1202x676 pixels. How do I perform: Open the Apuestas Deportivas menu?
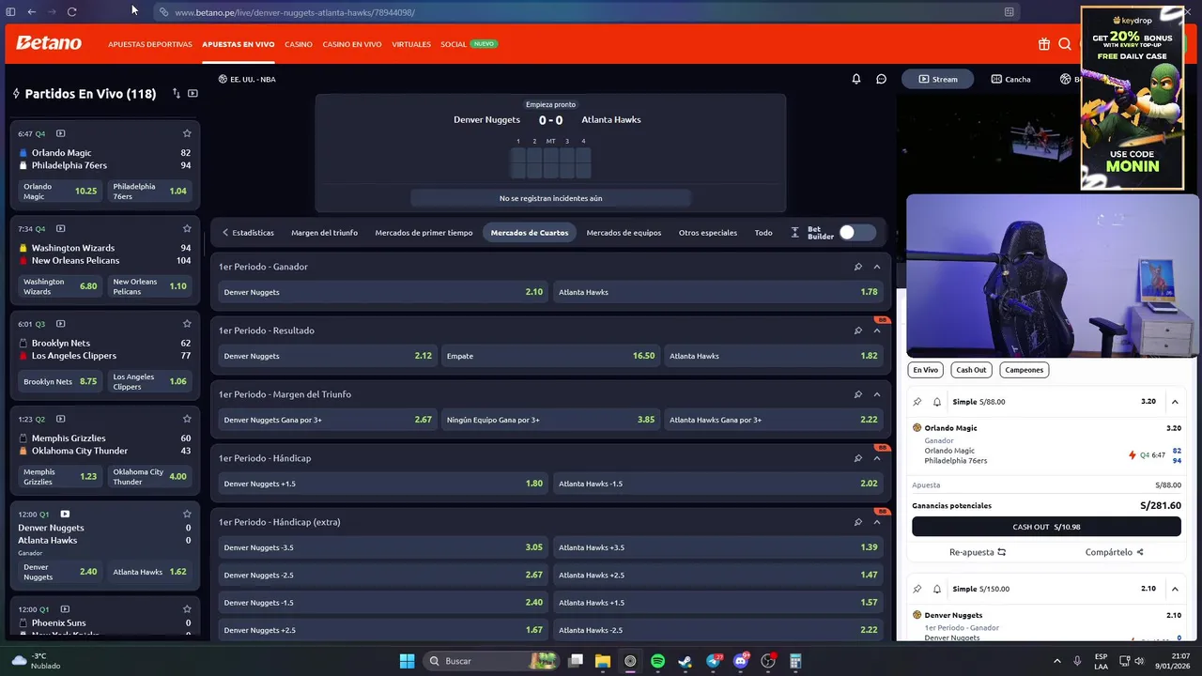click(150, 44)
